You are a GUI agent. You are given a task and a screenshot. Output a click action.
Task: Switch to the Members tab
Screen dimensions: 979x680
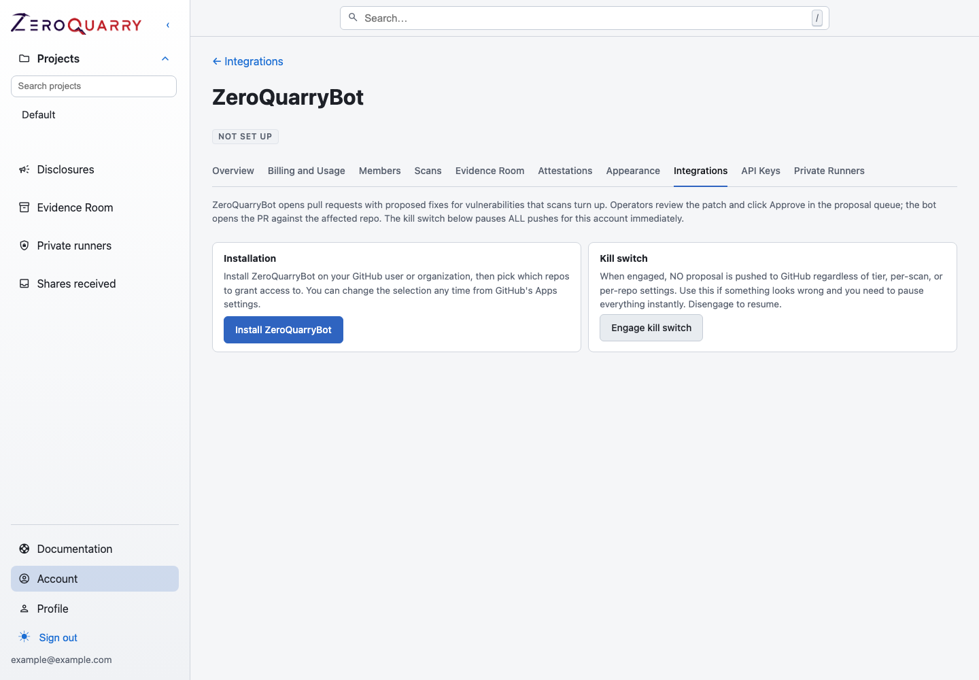coord(379,171)
